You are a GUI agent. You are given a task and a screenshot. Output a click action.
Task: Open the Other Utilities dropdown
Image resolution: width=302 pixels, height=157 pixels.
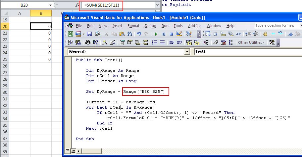click(251, 42)
